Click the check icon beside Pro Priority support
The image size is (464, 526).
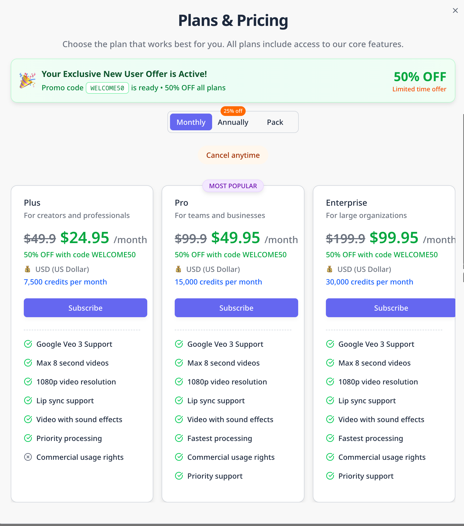pos(179,476)
